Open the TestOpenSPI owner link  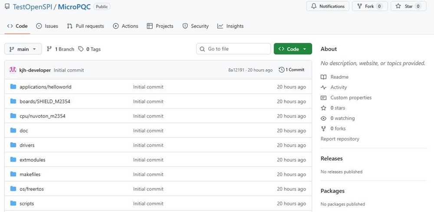coord(31,6)
